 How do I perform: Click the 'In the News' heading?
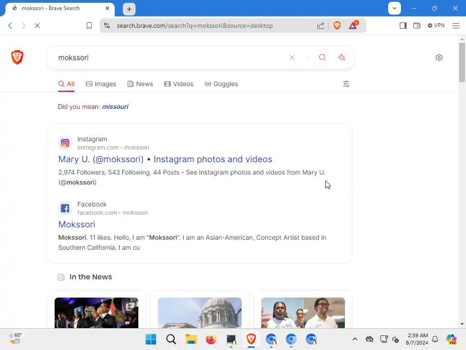pos(91,277)
